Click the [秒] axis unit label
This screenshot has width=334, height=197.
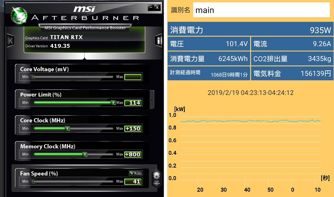325,178
